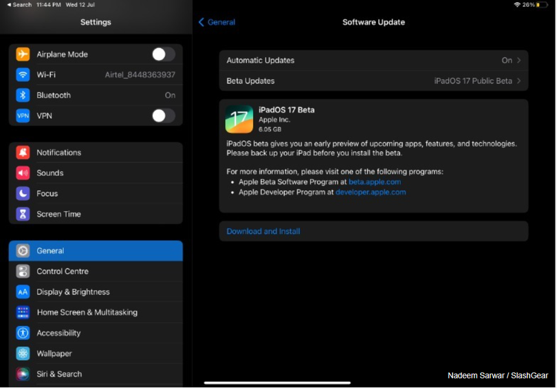Tap the time 11:44 PM in status bar
This screenshot has height=388, width=557.
pos(49,5)
